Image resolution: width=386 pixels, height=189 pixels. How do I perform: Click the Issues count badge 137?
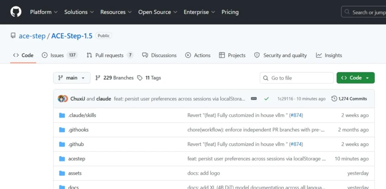pyautogui.click(x=72, y=55)
